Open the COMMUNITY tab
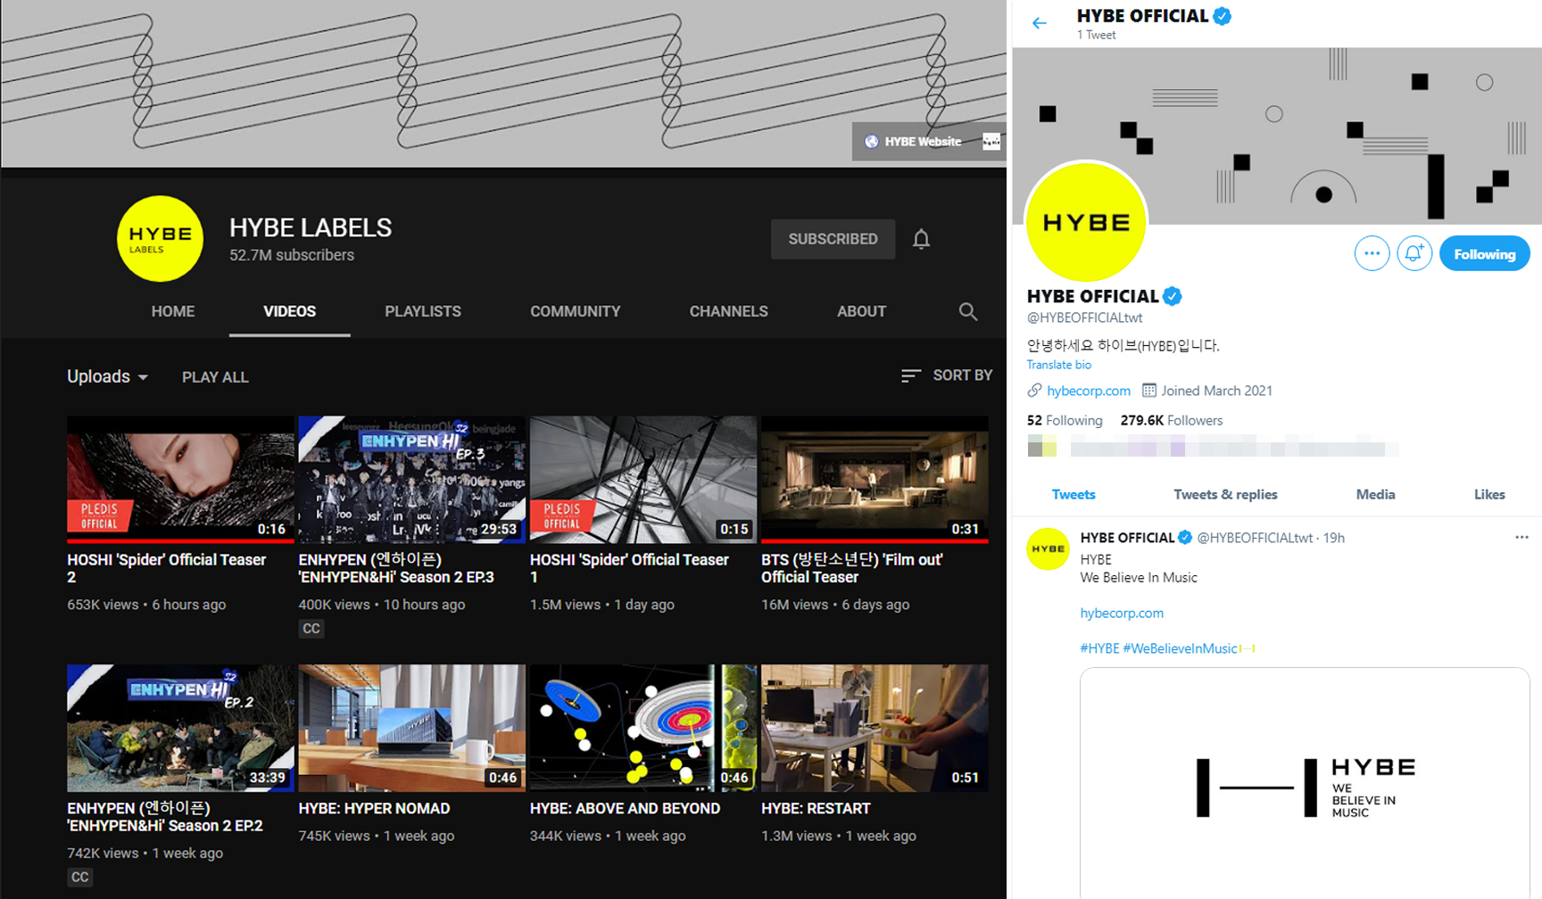Viewport: 1542px width, 899px height. 576,311
